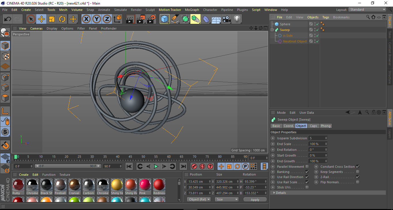Go to end of animation
Viewport: 393px width, 210px height.
coord(183,166)
